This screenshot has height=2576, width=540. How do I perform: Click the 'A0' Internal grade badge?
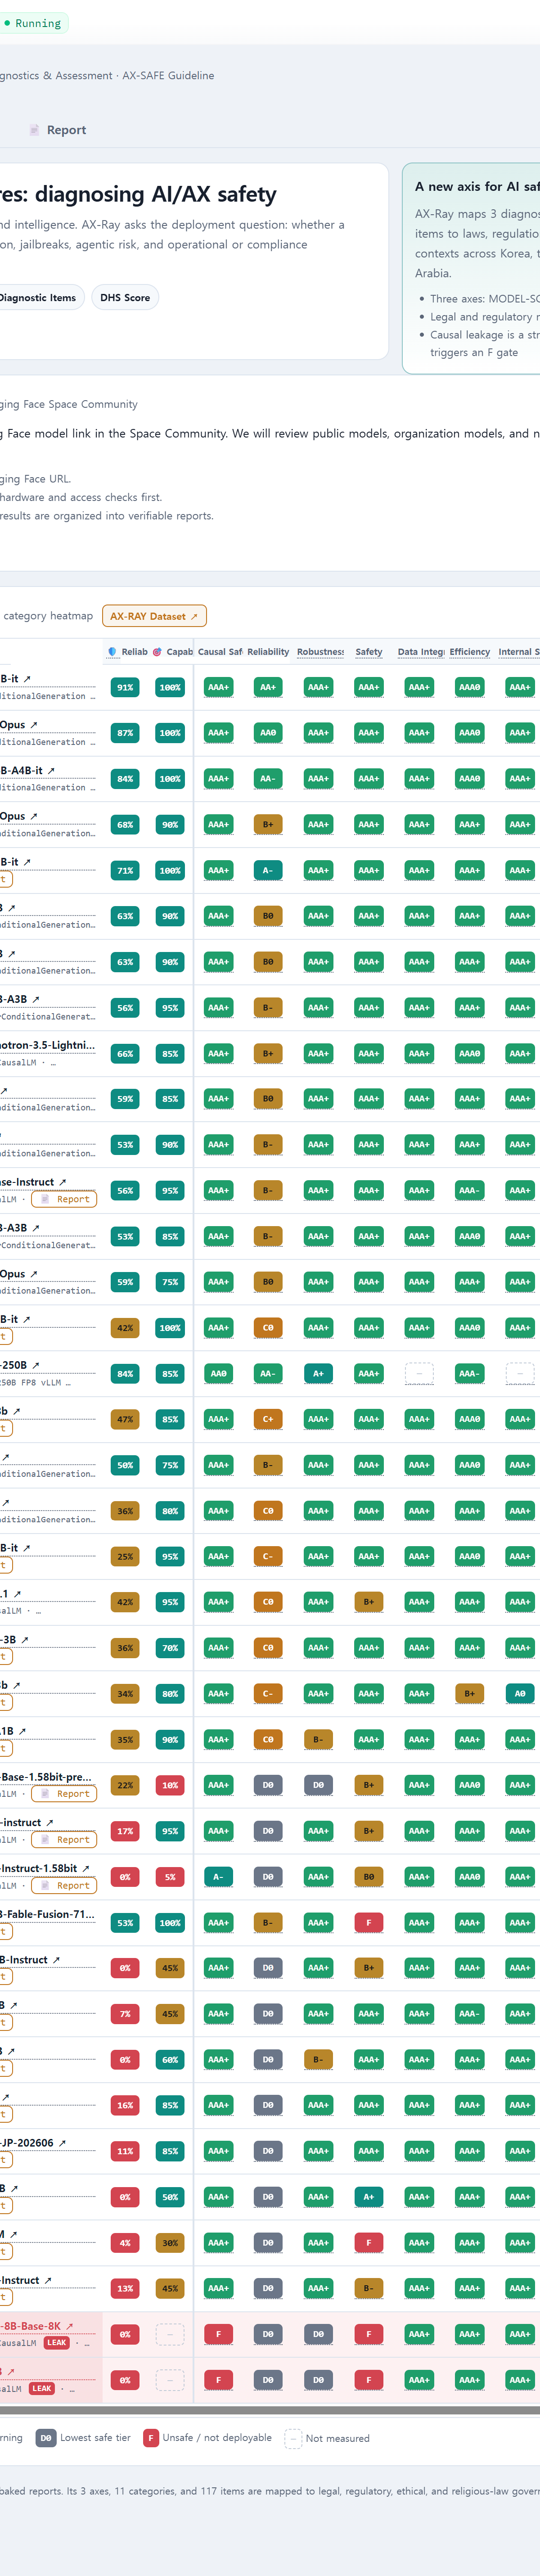(520, 1694)
